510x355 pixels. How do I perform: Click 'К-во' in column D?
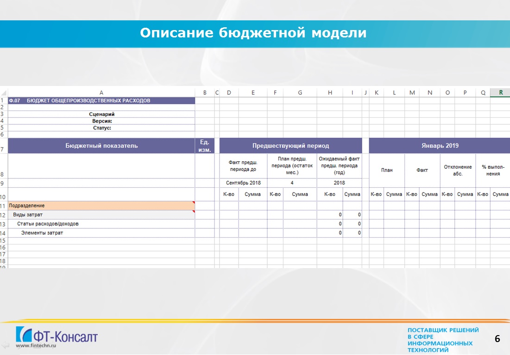229,194
